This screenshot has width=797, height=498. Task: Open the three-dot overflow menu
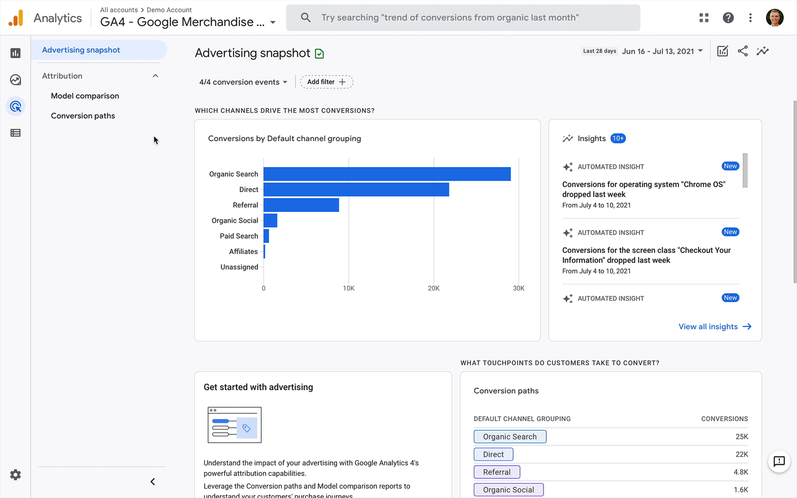coord(750,17)
